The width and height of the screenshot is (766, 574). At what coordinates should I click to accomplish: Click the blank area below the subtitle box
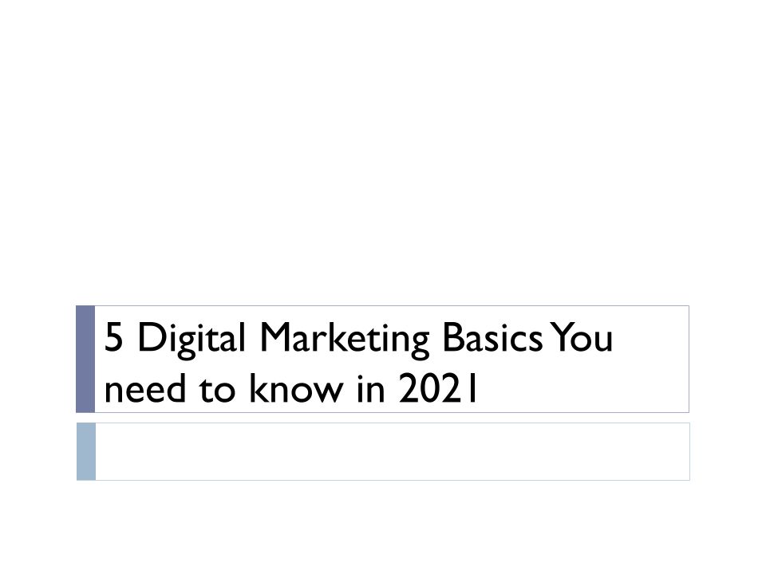[x=383, y=526]
